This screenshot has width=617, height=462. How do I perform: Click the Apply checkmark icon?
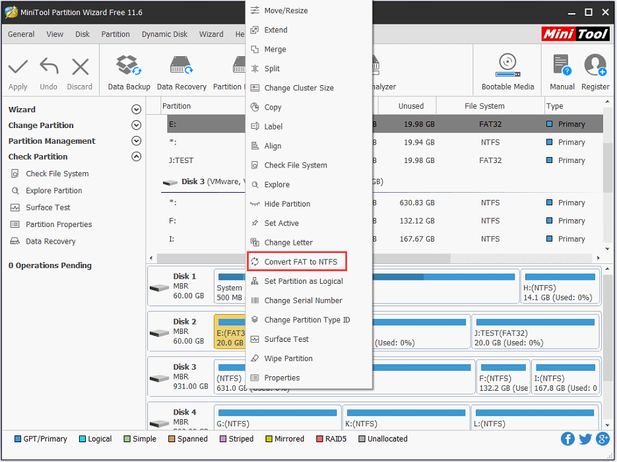point(18,67)
